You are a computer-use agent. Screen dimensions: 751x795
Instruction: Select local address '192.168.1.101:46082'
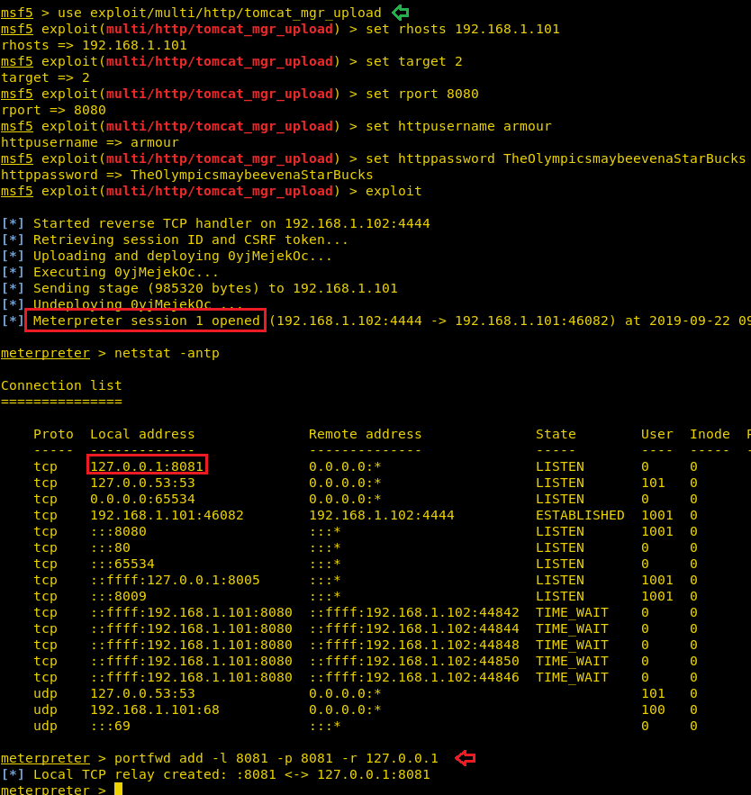pyautogui.click(x=167, y=515)
